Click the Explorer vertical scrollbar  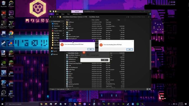click(x=150, y=54)
